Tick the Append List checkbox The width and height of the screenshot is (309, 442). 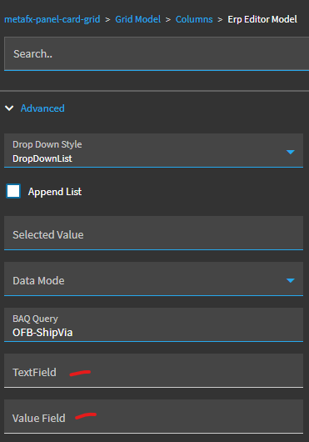coord(13,191)
